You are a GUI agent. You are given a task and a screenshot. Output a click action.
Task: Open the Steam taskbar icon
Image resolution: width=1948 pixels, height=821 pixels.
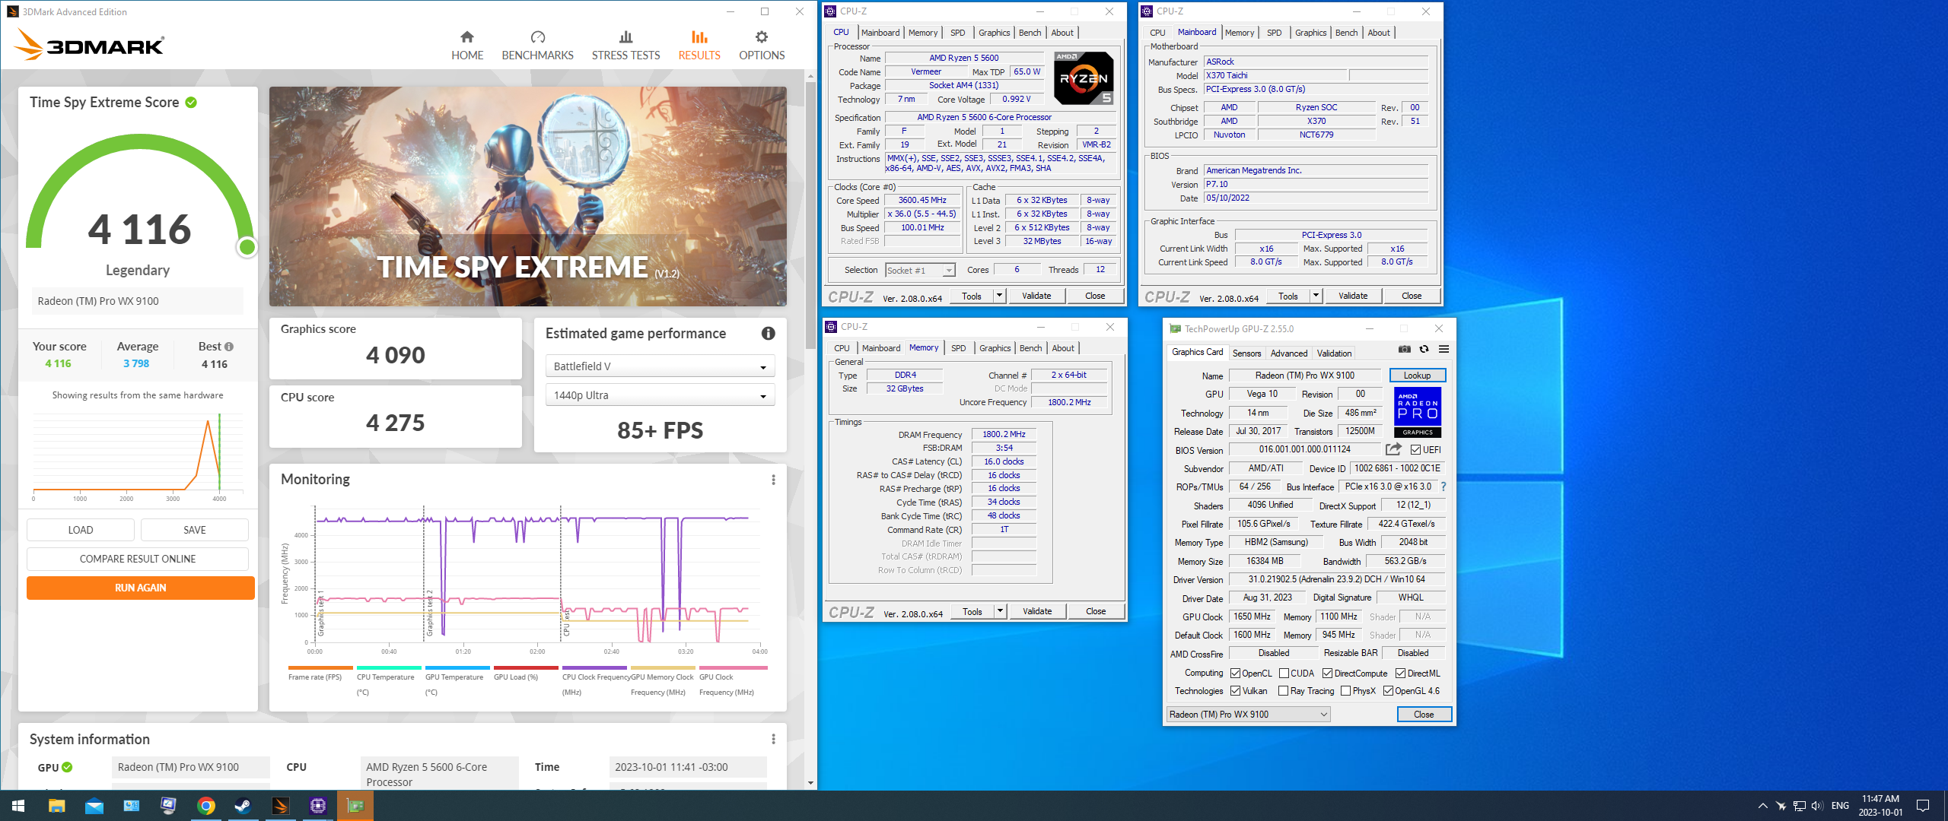tap(243, 806)
